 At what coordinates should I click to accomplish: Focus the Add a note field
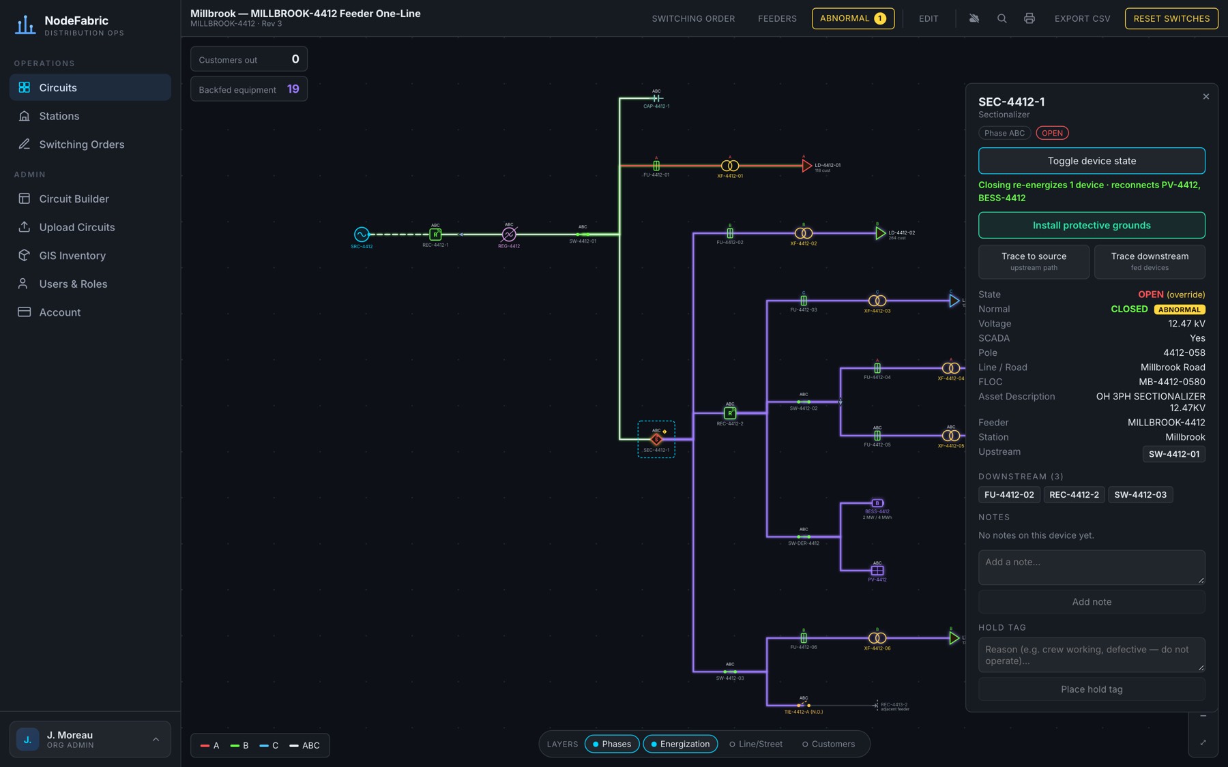coord(1092,567)
